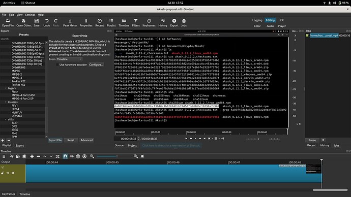Screen dimensions: 351x197
Task: Enable the Use hardware encoder checkbox
Action: tap(57, 65)
